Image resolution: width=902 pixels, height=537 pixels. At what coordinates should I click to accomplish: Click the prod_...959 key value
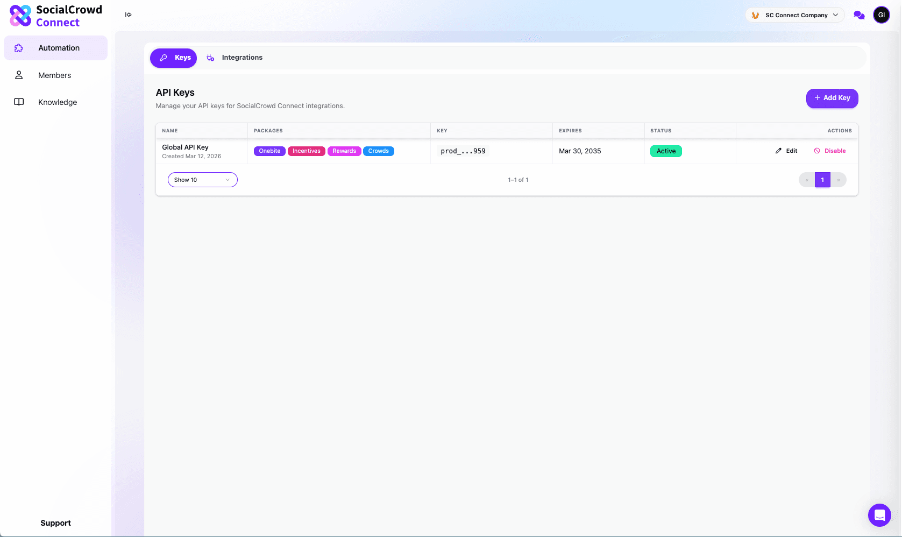[x=463, y=151]
